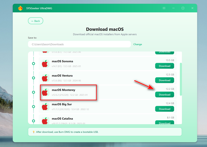The image size is (207, 147).
Task: Select the macOS Monterey apple icon
Action: click(x=45, y=92)
